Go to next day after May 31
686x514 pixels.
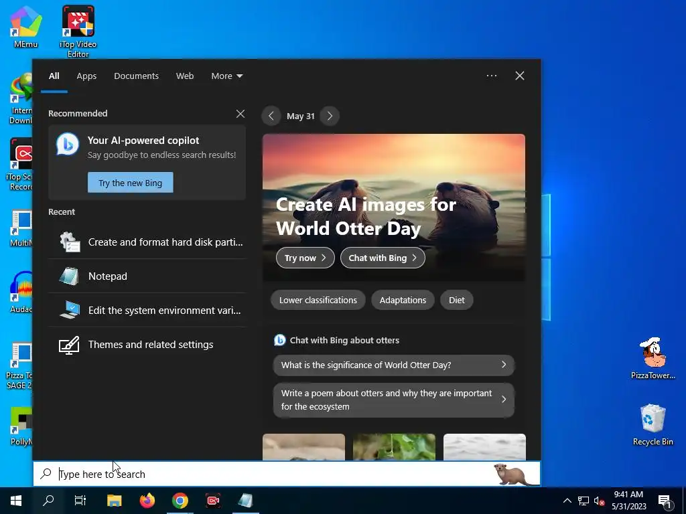point(330,116)
